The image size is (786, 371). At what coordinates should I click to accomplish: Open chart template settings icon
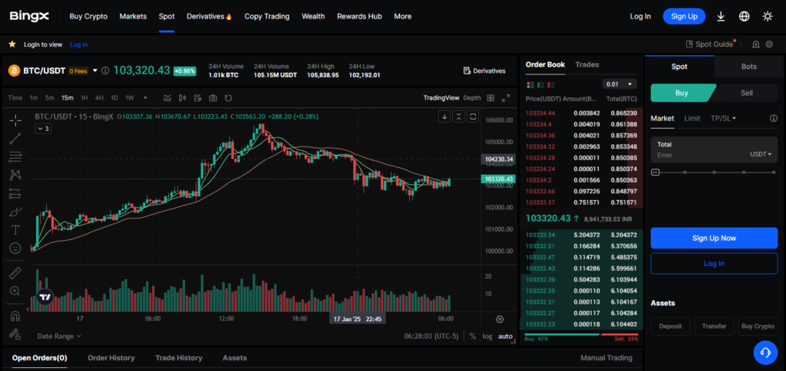click(x=197, y=97)
